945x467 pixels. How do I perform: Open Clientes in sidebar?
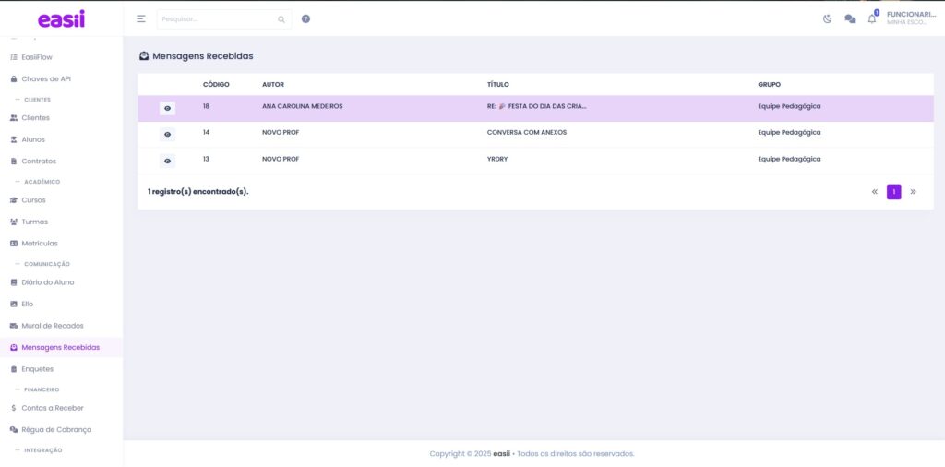point(36,118)
